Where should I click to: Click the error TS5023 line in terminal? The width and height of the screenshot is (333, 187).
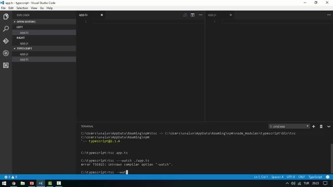tap(127, 164)
